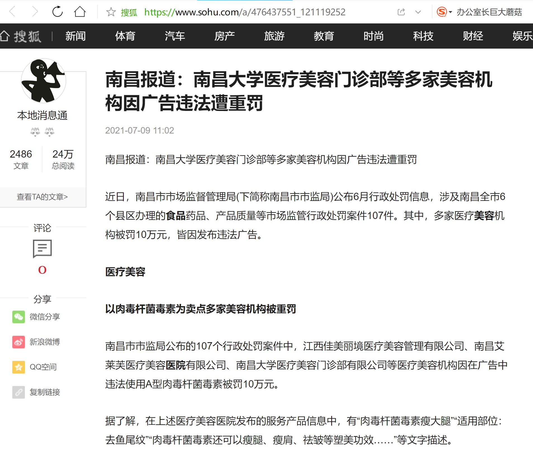
Task: Click the bold keyword 美容 link
Action: [484, 216]
